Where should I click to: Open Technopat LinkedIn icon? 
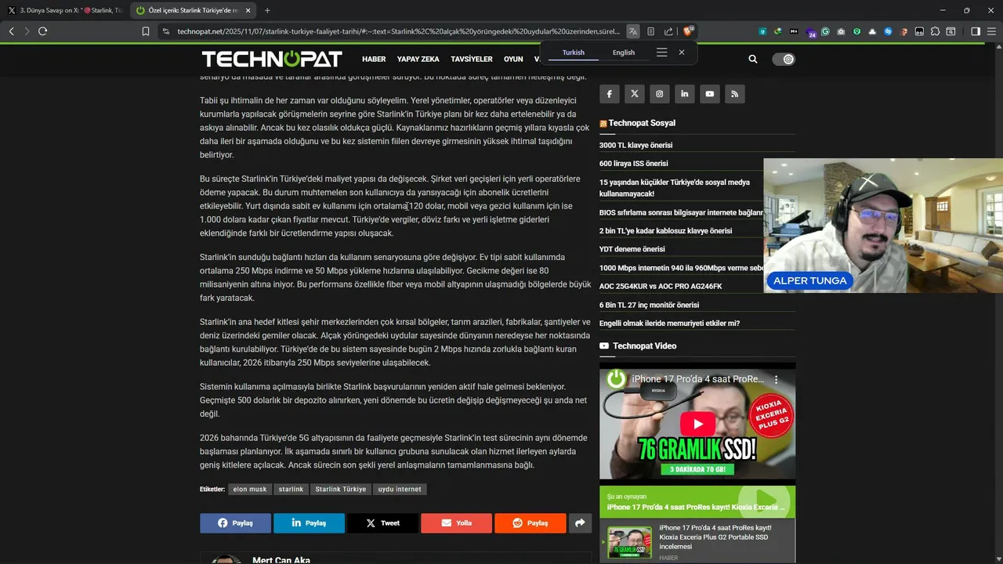coord(685,94)
